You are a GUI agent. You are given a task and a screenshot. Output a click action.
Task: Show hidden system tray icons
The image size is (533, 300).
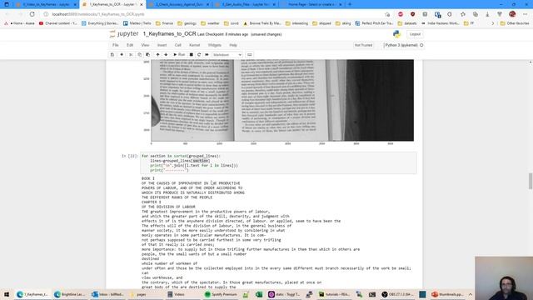tap(471, 294)
